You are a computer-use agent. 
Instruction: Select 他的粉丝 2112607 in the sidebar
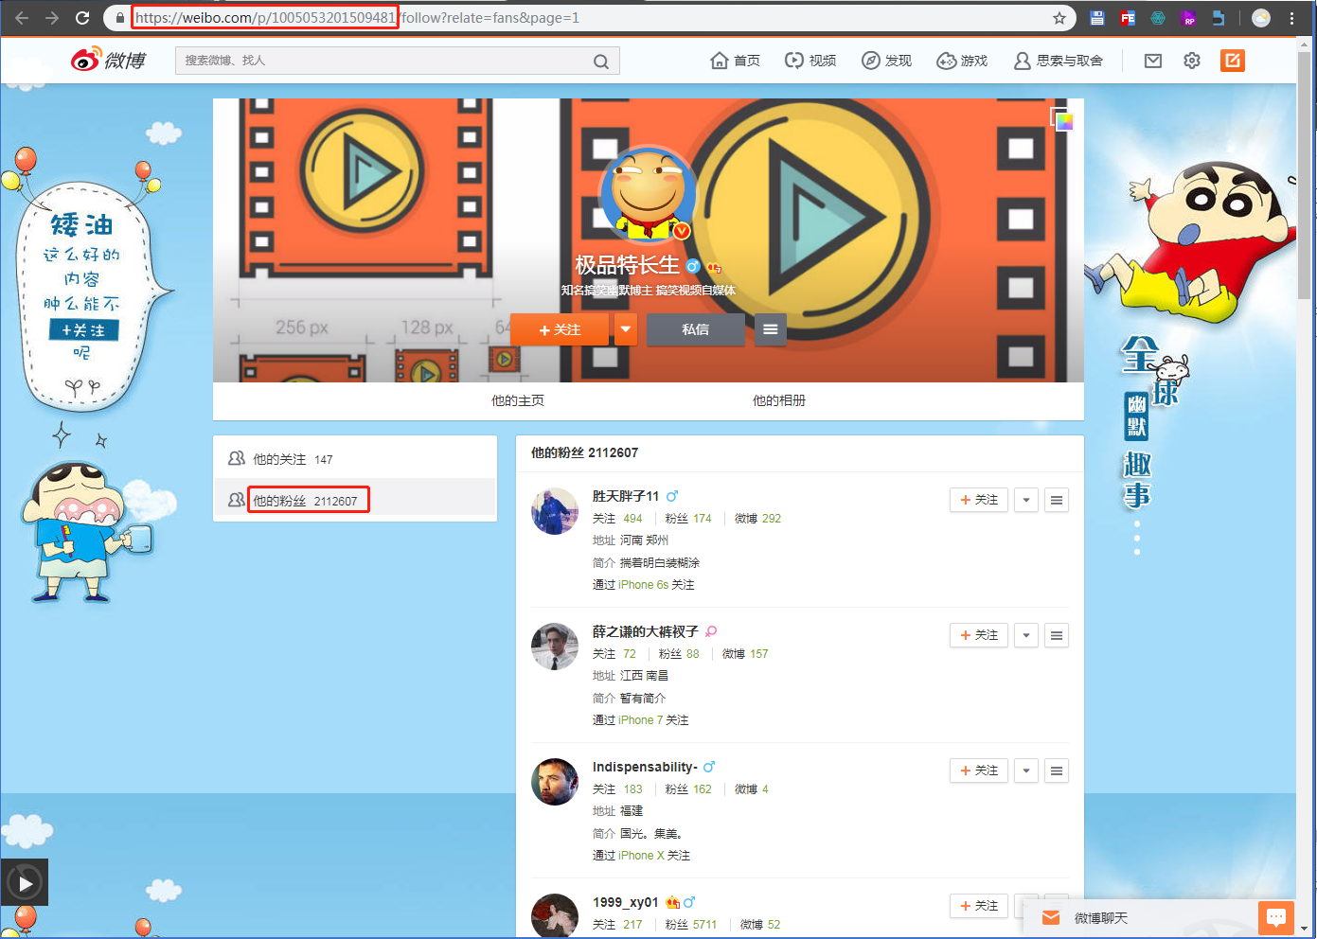[355, 500]
